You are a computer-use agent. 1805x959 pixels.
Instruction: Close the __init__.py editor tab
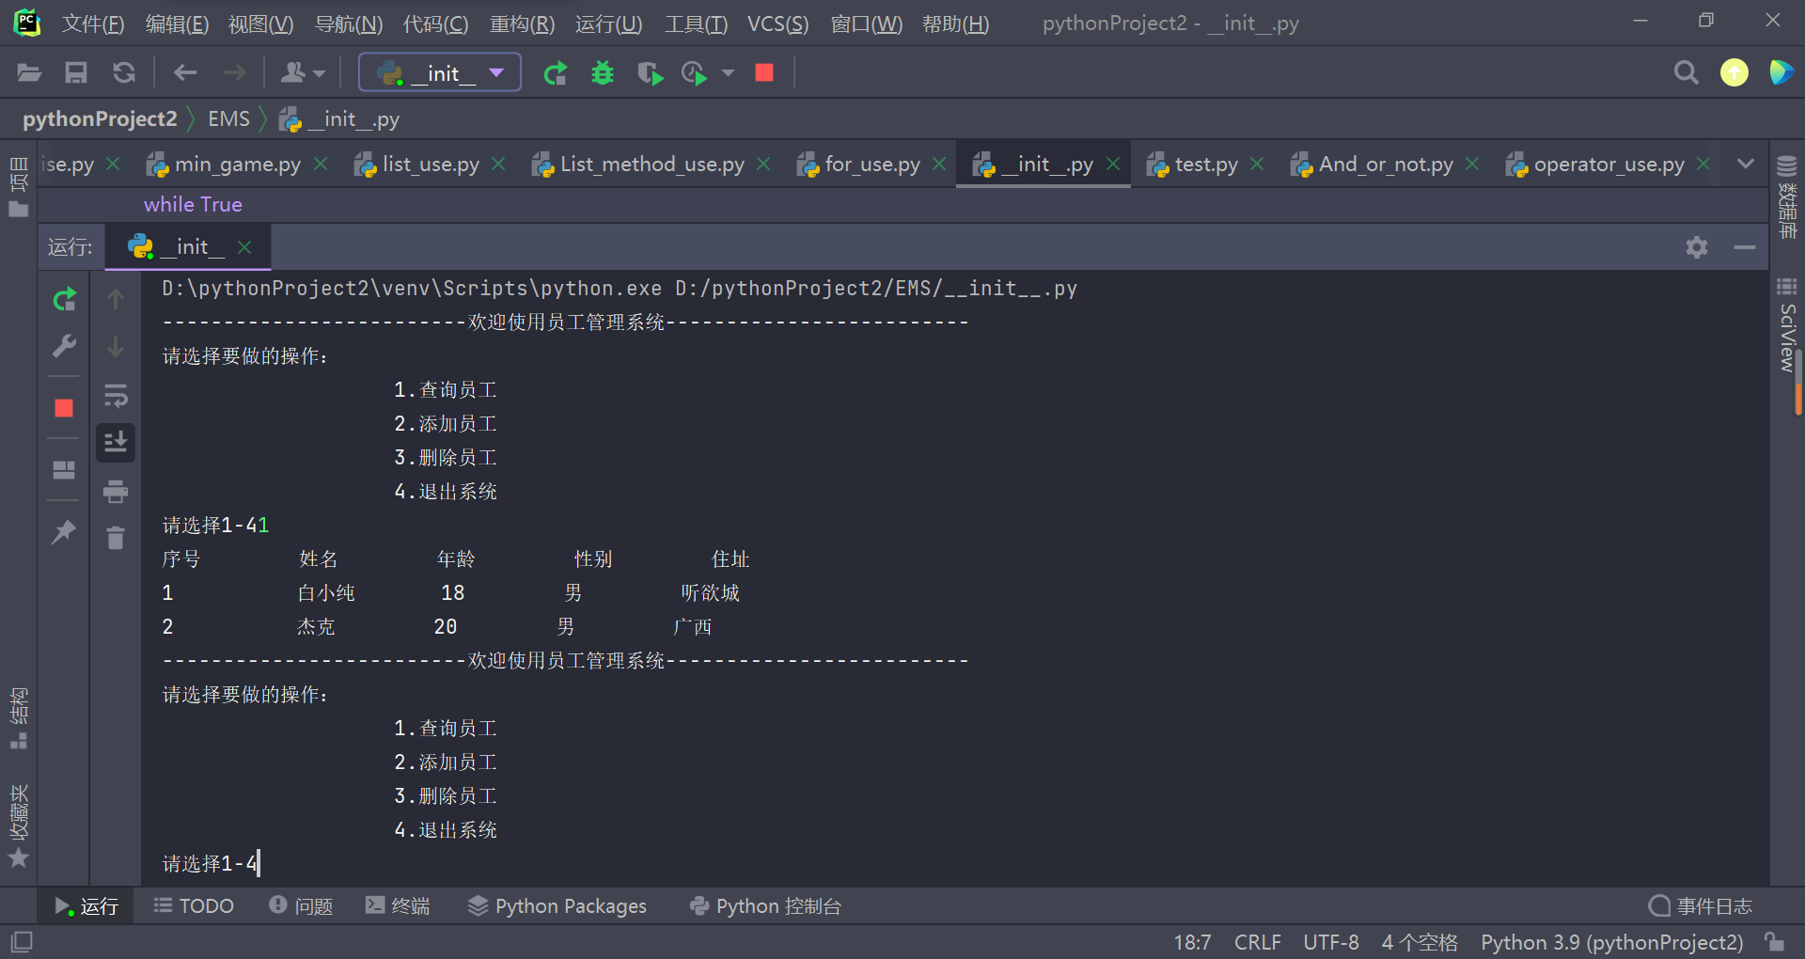tap(1113, 165)
